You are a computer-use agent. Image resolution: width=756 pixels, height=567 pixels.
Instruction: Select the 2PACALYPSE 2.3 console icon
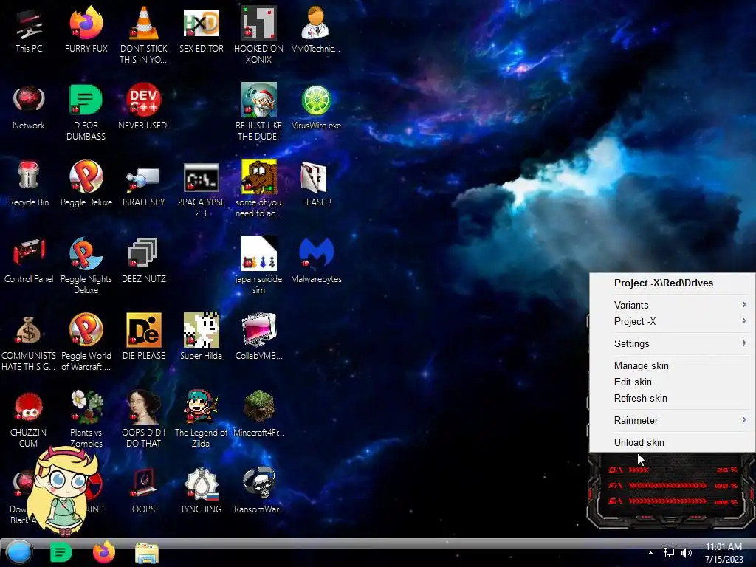point(201,189)
